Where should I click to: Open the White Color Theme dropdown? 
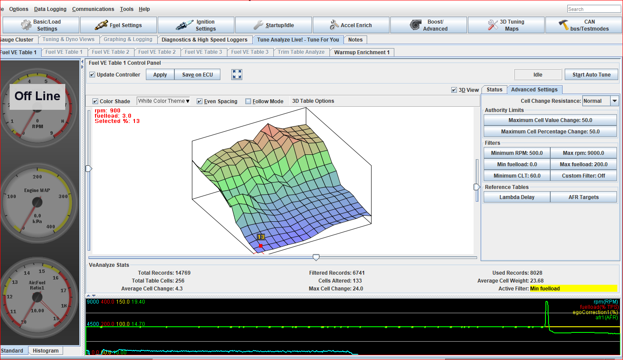pos(163,101)
